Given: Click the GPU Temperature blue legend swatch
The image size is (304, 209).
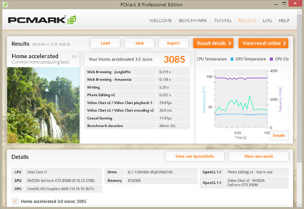Looking at the screenshot, I should click(x=232, y=59).
